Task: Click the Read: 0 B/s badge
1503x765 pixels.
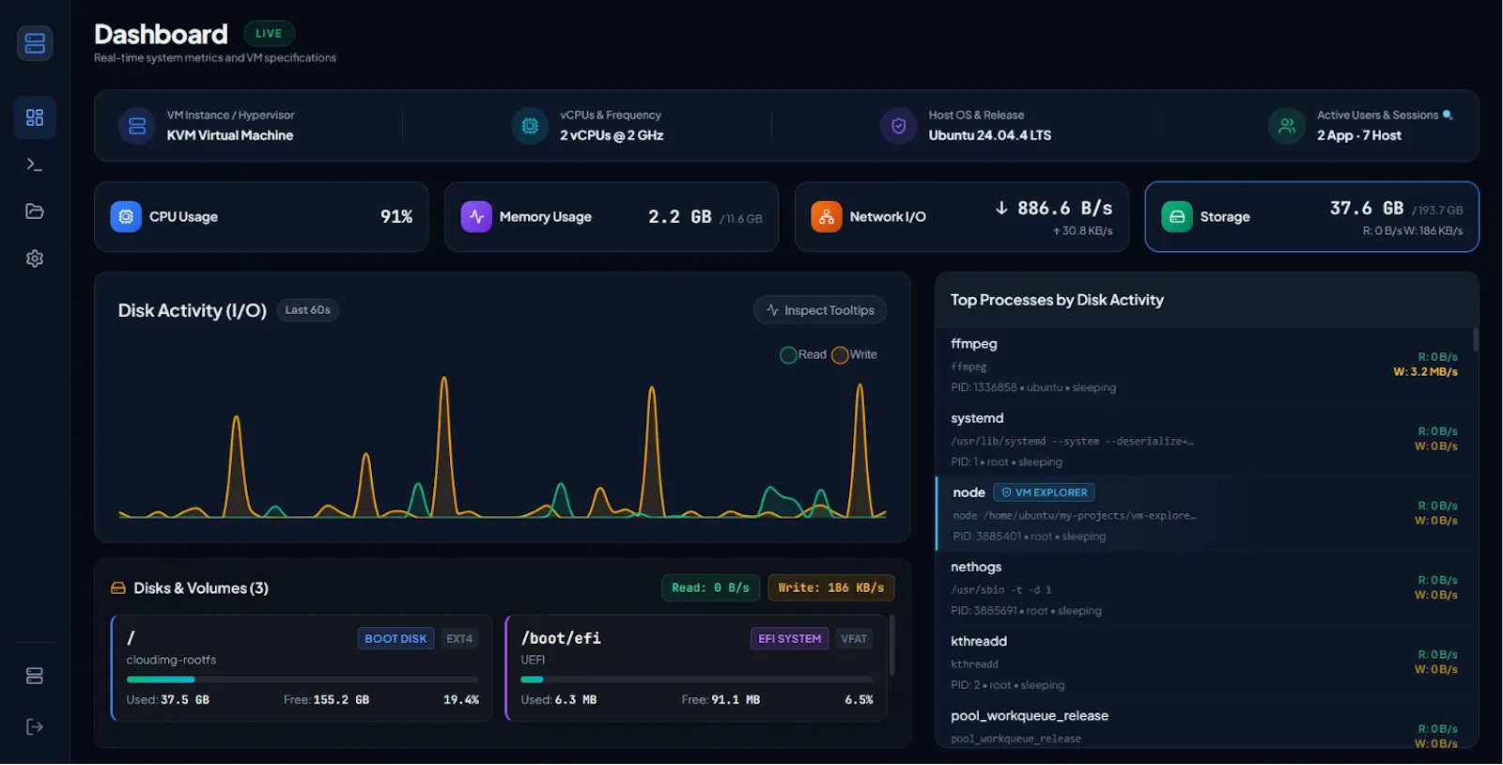Action: (711, 588)
